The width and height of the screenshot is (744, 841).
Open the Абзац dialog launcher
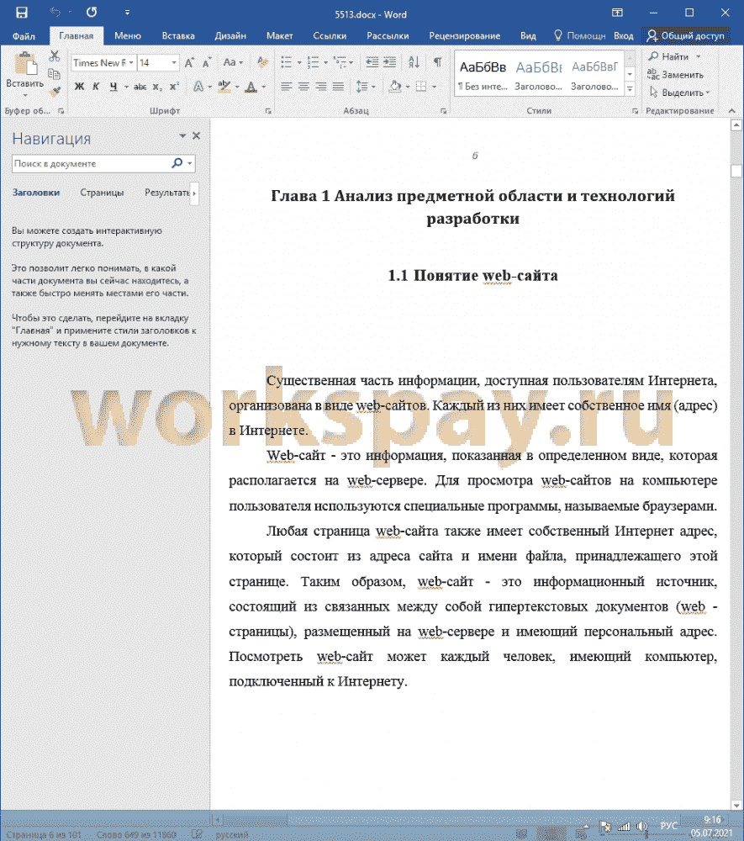(x=444, y=111)
